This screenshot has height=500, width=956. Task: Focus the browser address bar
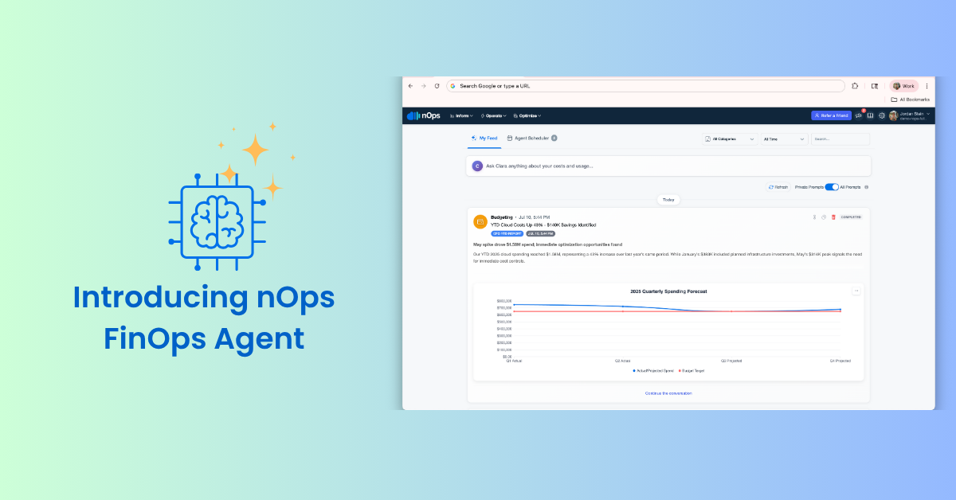point(645,86)
